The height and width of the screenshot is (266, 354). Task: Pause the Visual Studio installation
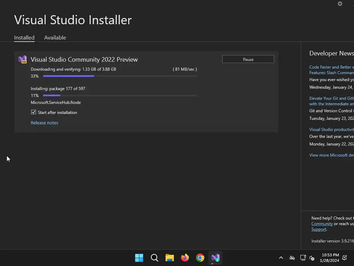pyautogui.click(x=248, y=59)
